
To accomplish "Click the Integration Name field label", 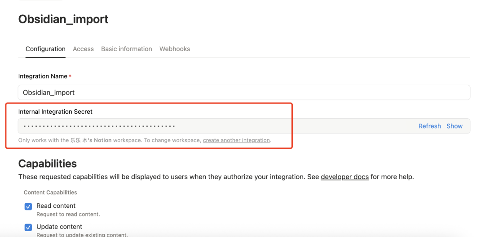I will [43, 77].
